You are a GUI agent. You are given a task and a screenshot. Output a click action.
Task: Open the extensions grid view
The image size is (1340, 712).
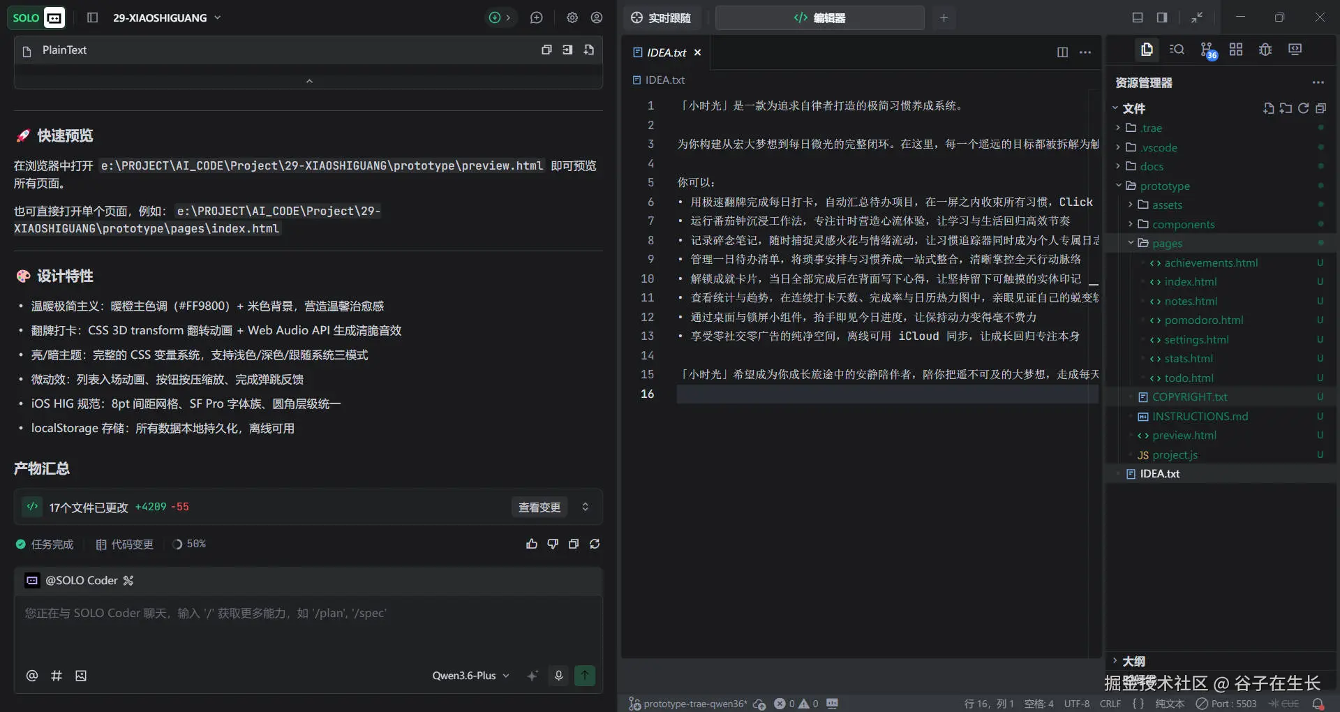(x=1236, y=50)
